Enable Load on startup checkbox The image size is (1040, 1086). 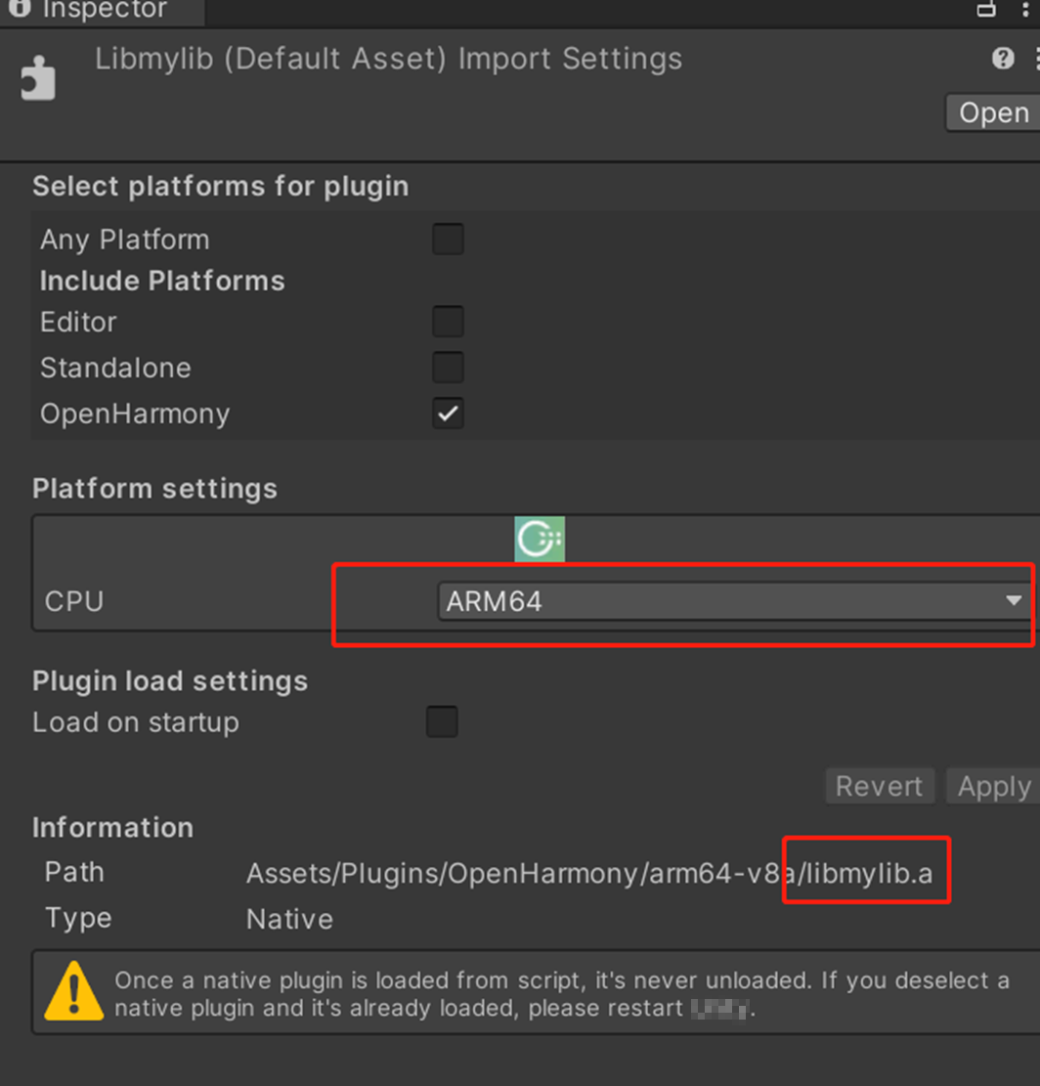442,722
